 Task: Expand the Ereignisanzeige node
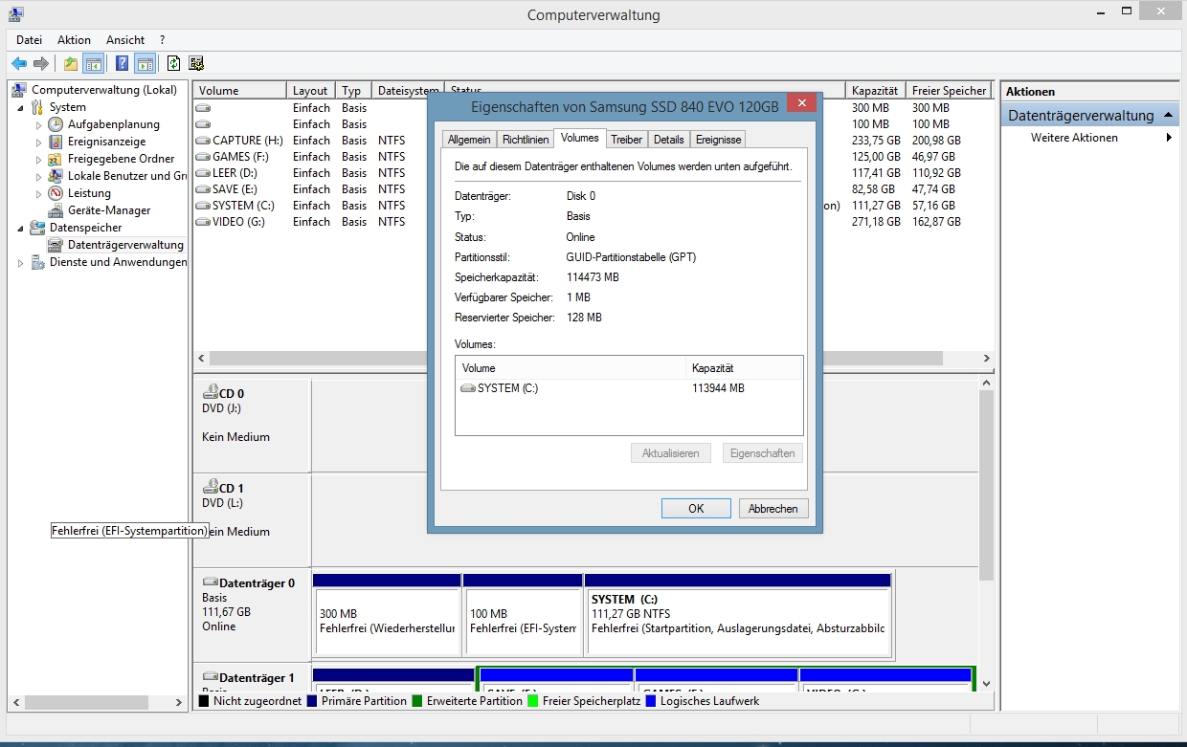point(39,143)
